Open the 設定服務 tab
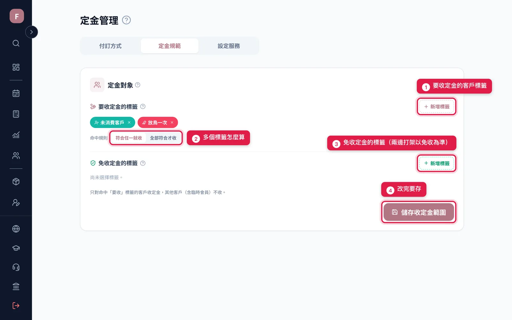This screenshot has height=320, width=512. click(x=229, y=46)
